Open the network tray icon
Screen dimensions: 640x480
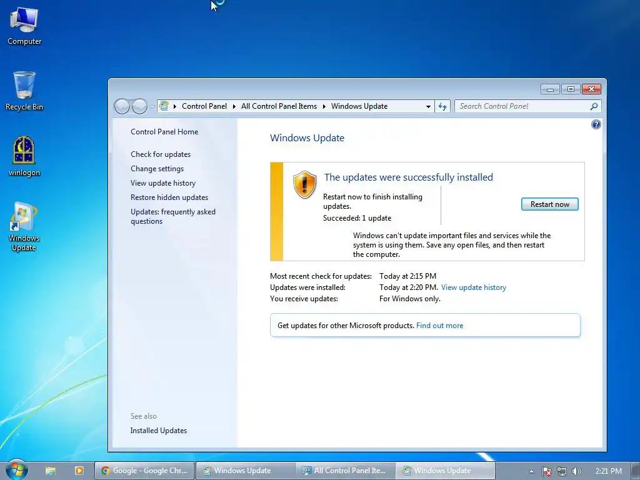562,471
